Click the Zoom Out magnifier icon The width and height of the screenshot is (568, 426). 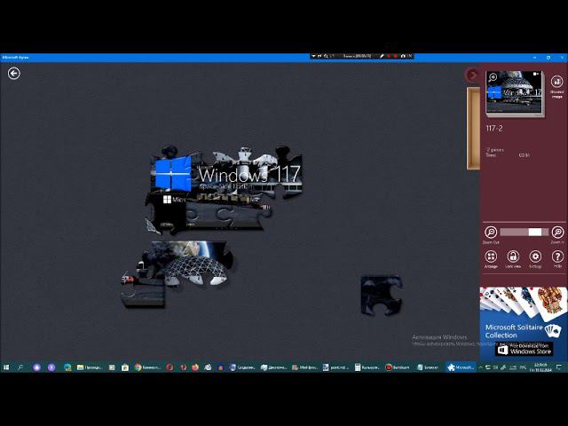click(x=491, y=232)
